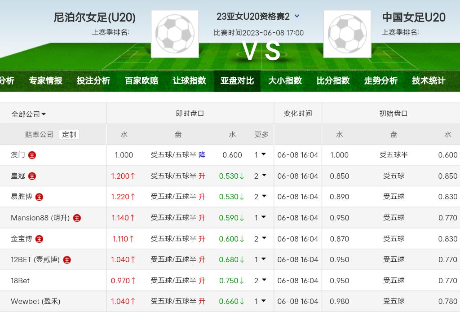Open the 中国女足U20 team link
The image size is (460, 312).
click(414, 18)
